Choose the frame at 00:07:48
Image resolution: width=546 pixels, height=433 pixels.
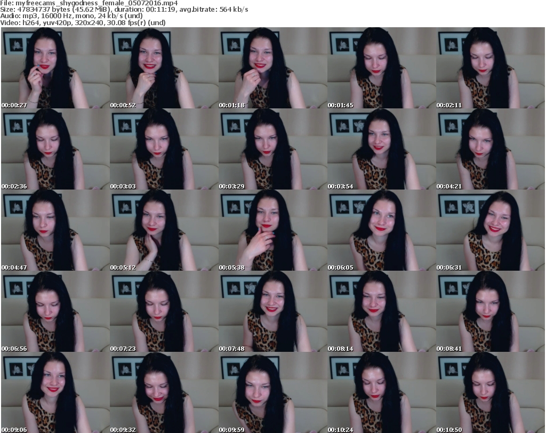273,311
